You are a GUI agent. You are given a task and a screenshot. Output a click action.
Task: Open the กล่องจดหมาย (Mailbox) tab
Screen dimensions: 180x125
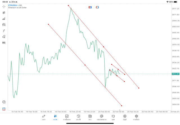point(102,117)
